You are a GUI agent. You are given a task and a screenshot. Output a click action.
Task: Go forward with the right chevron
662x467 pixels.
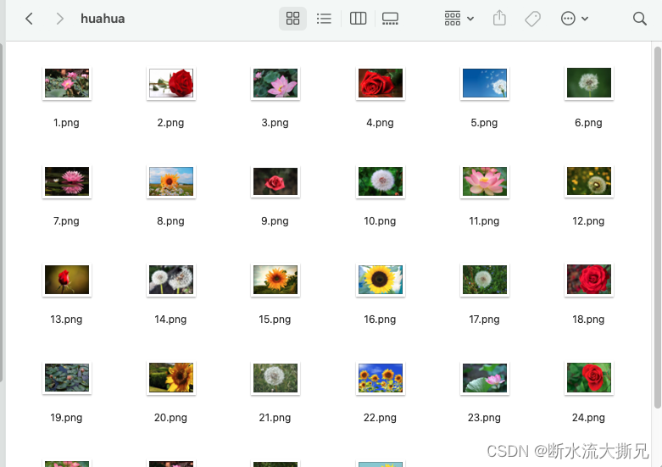click(59, 19)
